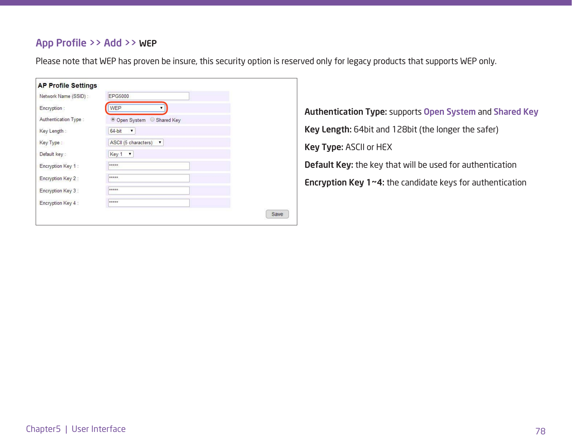This screenshot has height=442, width=572.
Task: Open the Key Length 64-bit dropdown
Action: [122, 131]
